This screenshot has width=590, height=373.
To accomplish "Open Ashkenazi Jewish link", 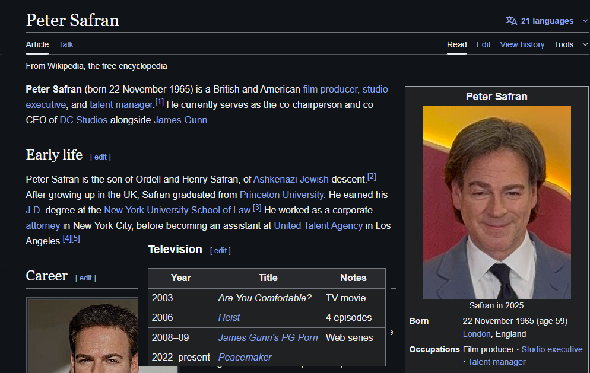I will point(291,179).
